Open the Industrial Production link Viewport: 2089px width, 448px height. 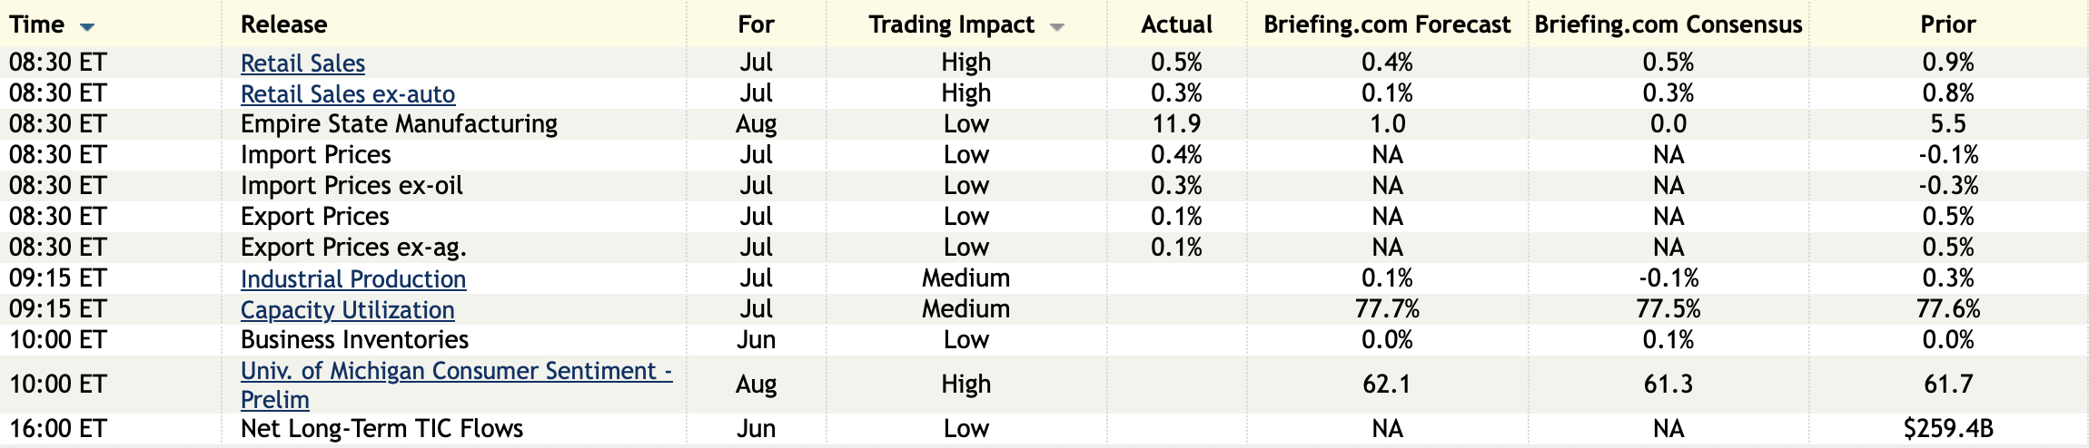352,279
